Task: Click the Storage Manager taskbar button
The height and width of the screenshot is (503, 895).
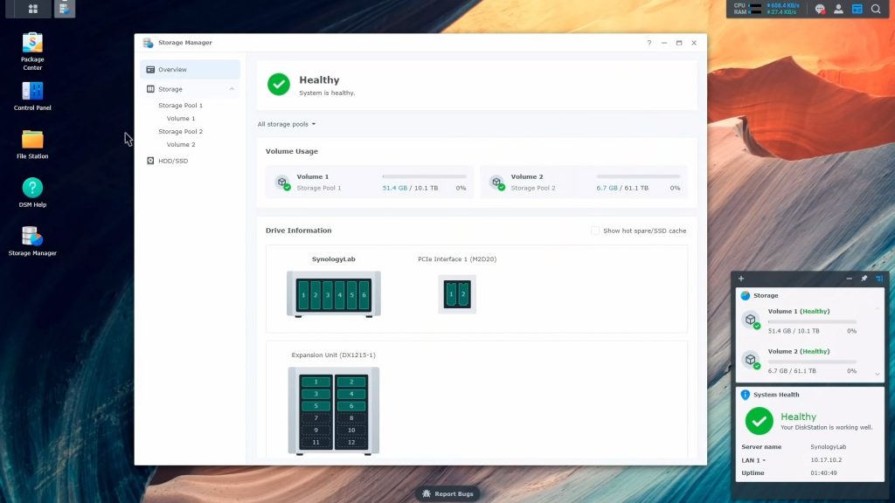Action: click(65, 9)
